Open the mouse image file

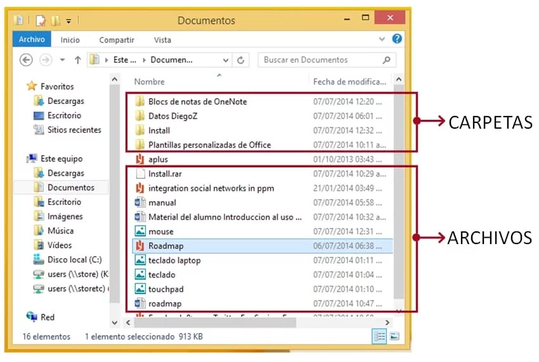pyautogui.click(x=160, y=231)
